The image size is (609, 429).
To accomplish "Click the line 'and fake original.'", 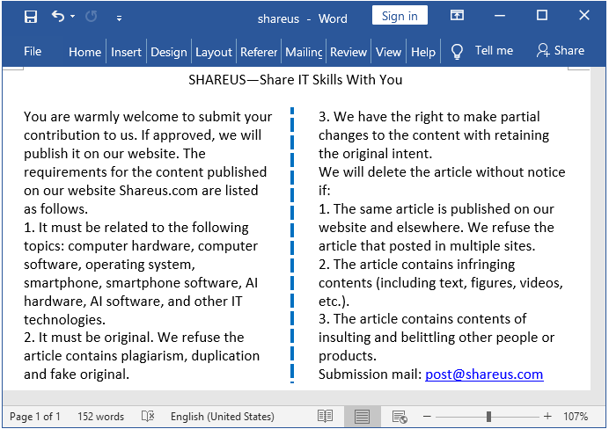I will [77, 374].
